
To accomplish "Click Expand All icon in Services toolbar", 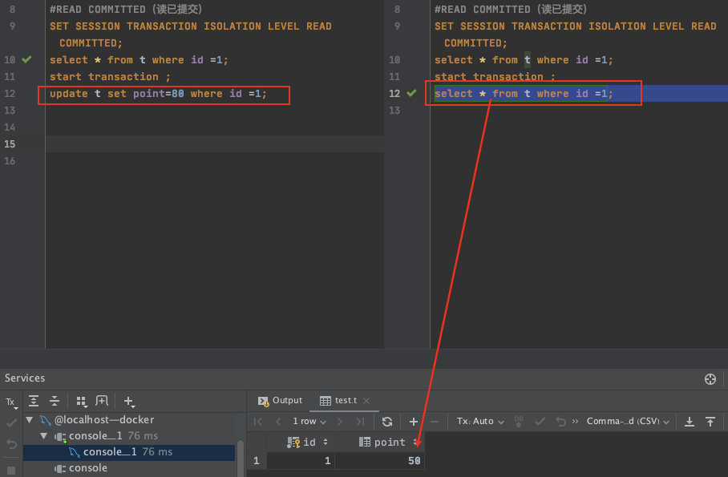I will point(34,401).
